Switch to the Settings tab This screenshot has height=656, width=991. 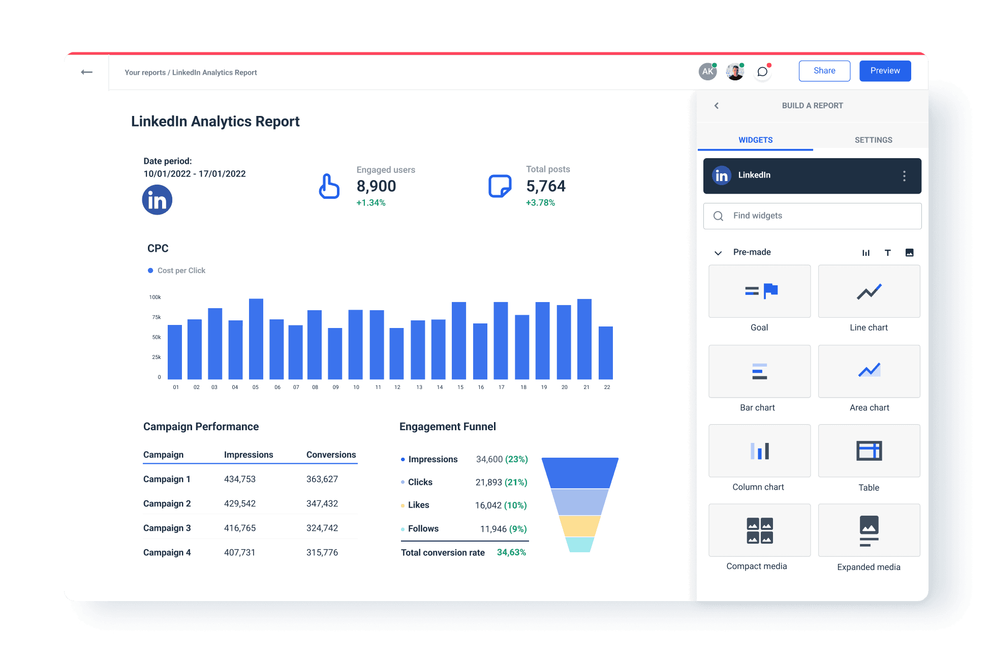[873, 139]
